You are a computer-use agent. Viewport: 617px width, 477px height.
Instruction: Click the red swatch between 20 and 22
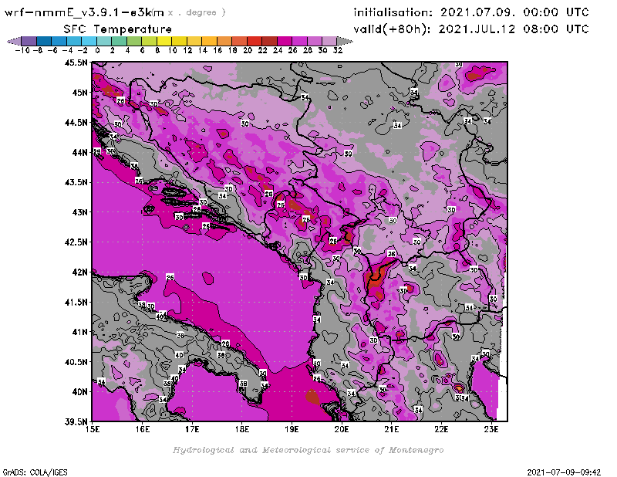[255, 41]
